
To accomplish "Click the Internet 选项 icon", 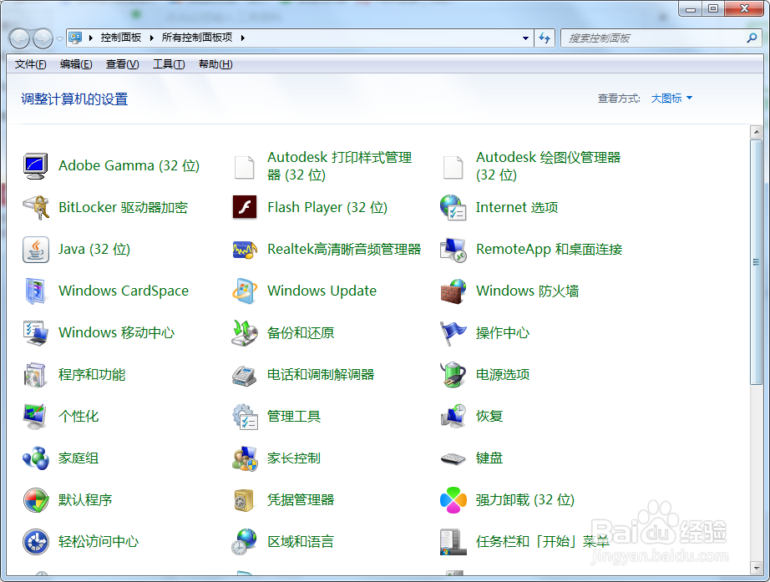I will (453, 208).
